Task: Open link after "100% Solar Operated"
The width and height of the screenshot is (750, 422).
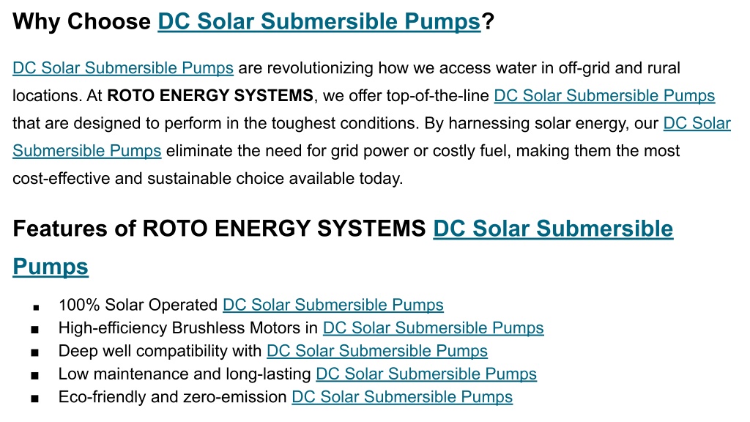Action: tap(333, 305)
